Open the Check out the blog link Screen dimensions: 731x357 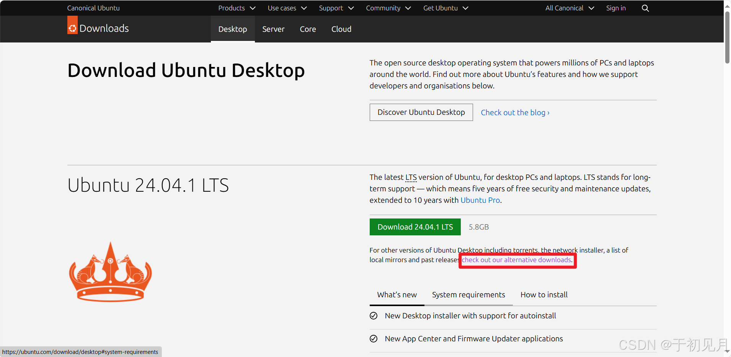pyautogui.click(x=515, y=112)
